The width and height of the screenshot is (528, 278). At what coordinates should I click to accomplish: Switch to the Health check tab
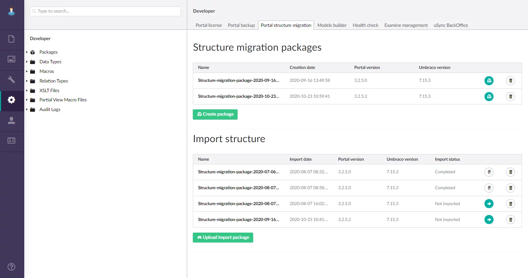(x=365, y=25)
